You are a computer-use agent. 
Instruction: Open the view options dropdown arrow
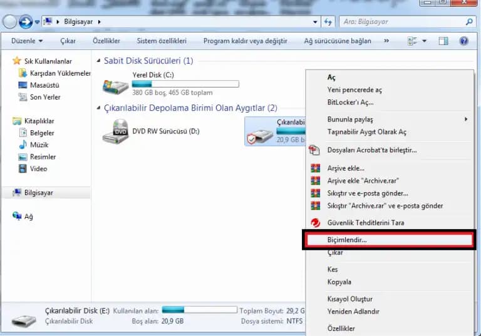coord(424,41)
